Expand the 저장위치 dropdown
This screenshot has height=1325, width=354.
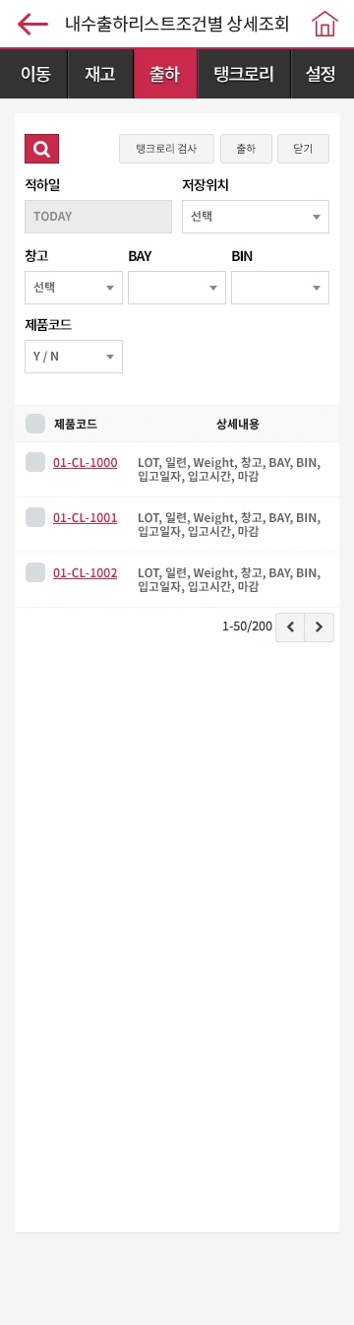click(256, 217)
